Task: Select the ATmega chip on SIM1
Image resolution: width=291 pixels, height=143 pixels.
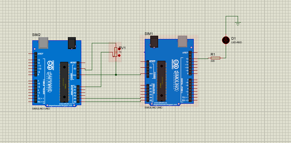Action: pyautogui.click(x=161, y=81)
